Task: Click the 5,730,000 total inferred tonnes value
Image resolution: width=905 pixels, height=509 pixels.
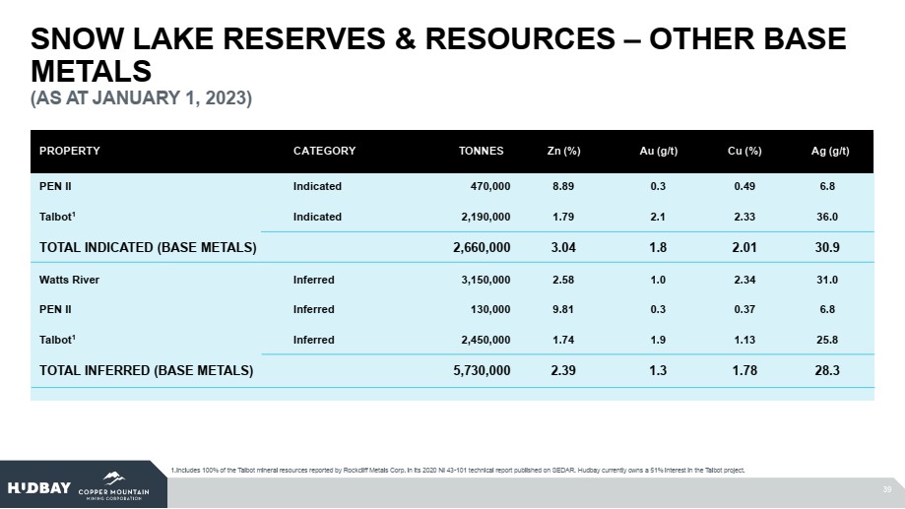Action: [482, 370]
